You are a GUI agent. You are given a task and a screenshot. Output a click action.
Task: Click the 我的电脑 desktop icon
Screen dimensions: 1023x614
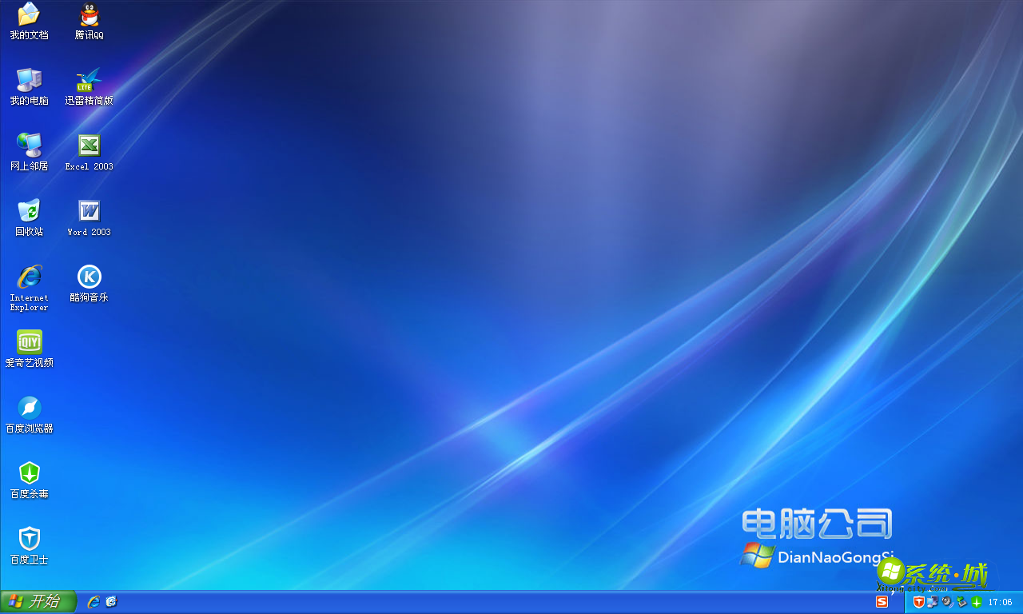point(30,81)
